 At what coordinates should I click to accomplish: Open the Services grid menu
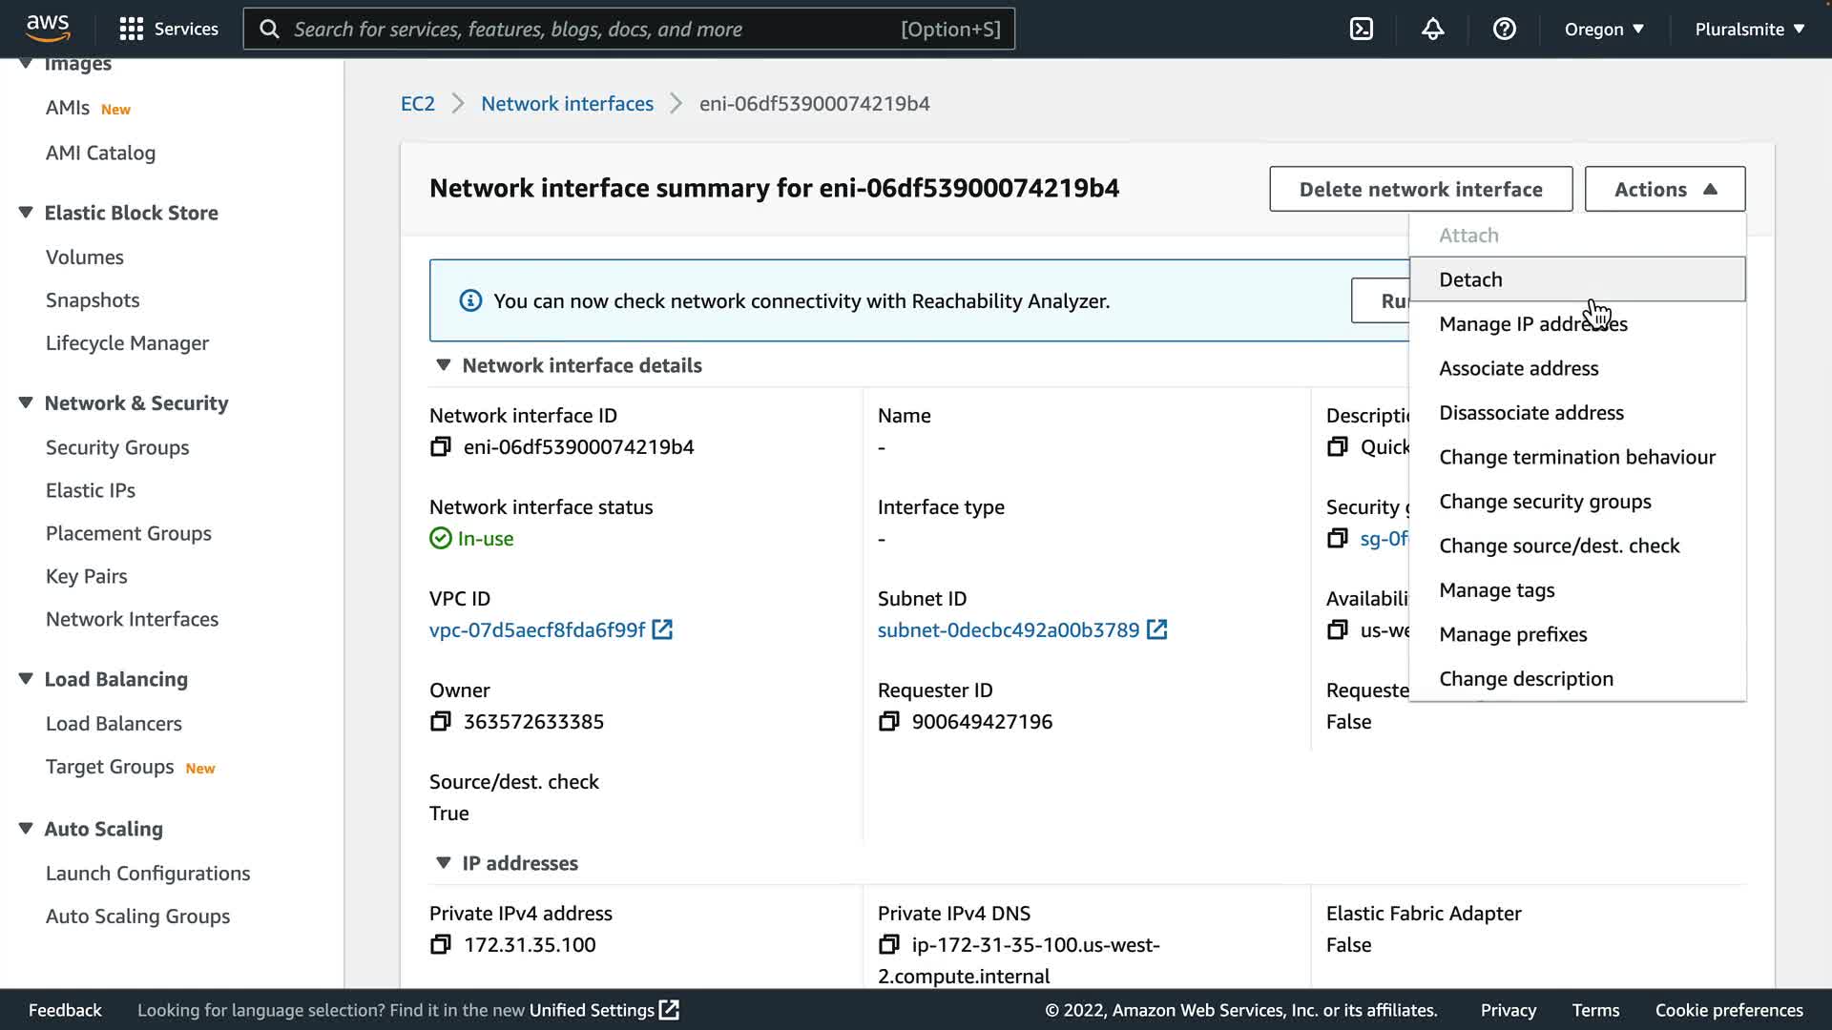pos(168,29)
